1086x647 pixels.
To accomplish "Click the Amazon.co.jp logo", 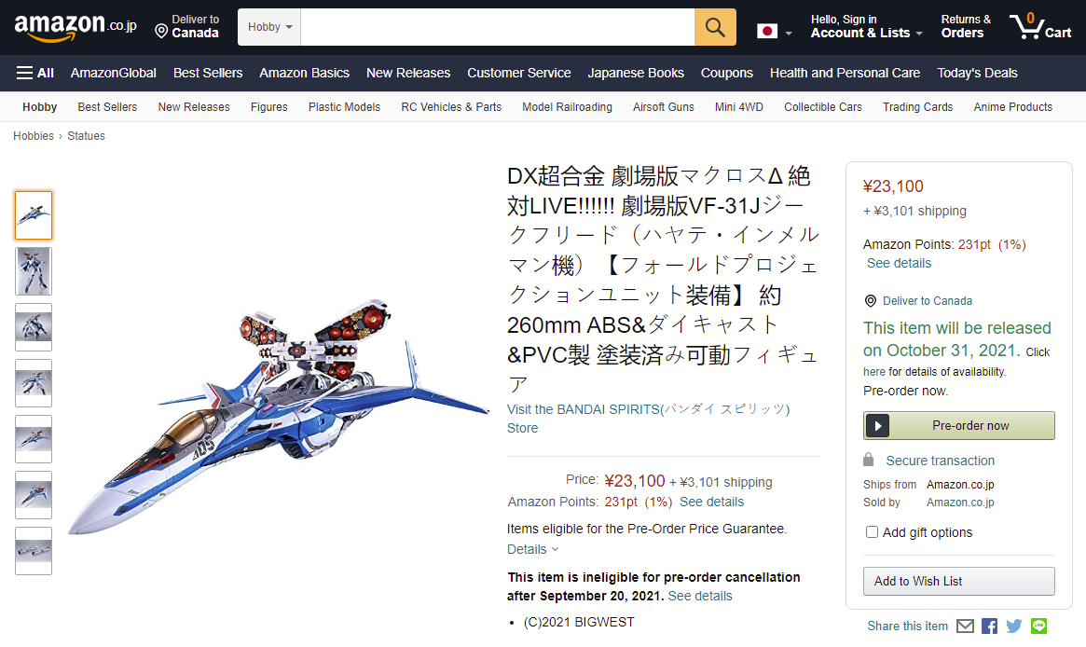I will tap(76, 26).
